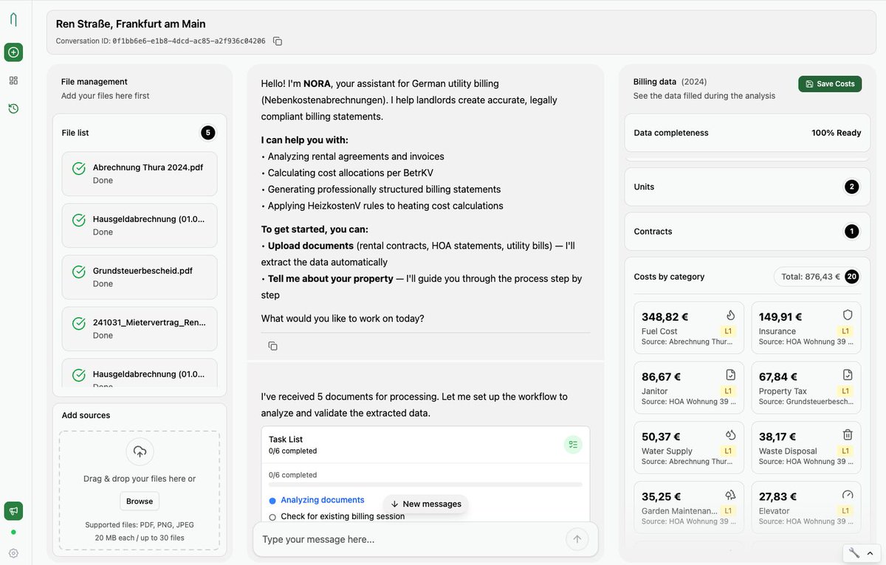Click L1 badge on Insurance card
Screen dimensions: 886x565
click(845, 331)
